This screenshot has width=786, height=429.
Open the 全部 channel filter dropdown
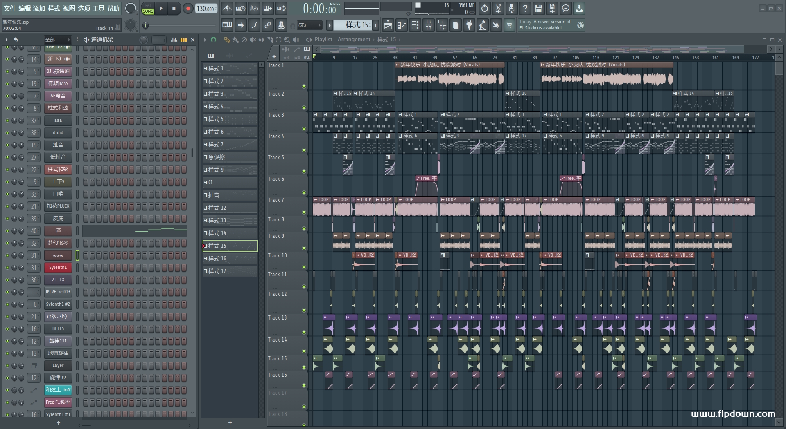tap(57, 40)
